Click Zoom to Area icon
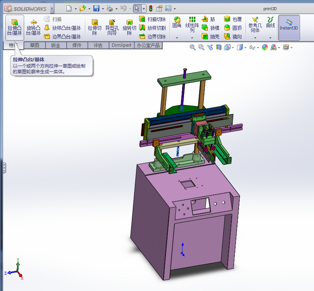 (201, 48)
